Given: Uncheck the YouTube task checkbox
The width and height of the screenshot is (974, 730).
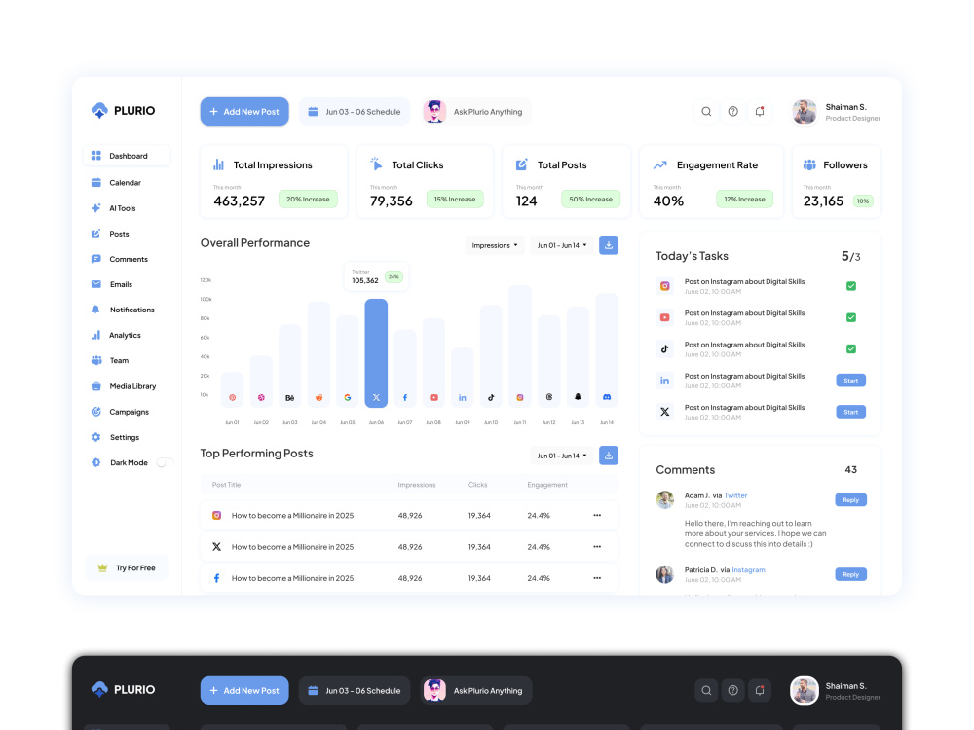Looking at the screenshot, I should click(851, 317).
